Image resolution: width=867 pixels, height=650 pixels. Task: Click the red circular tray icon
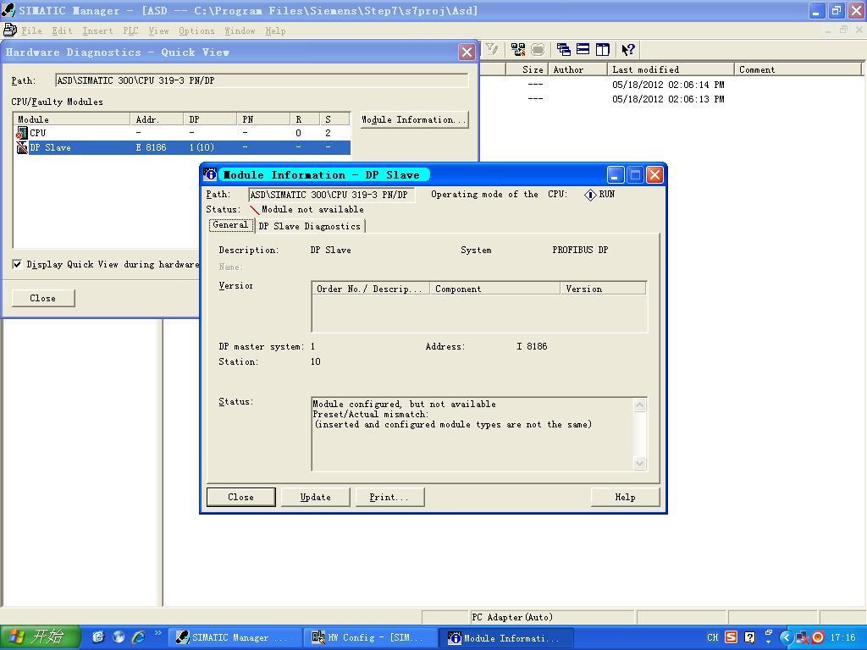819,637
